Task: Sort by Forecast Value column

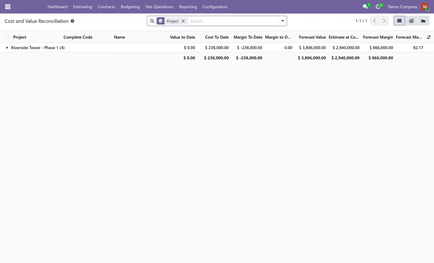Action: click(312, 37)
